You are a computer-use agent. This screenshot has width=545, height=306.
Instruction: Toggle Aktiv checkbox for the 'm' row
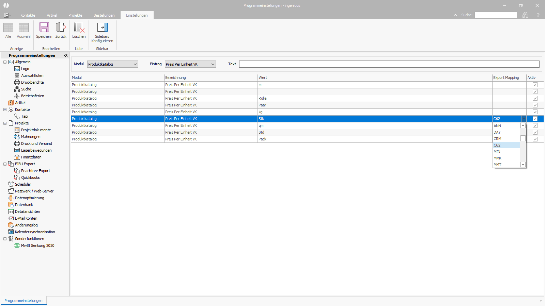click(535, 85)
